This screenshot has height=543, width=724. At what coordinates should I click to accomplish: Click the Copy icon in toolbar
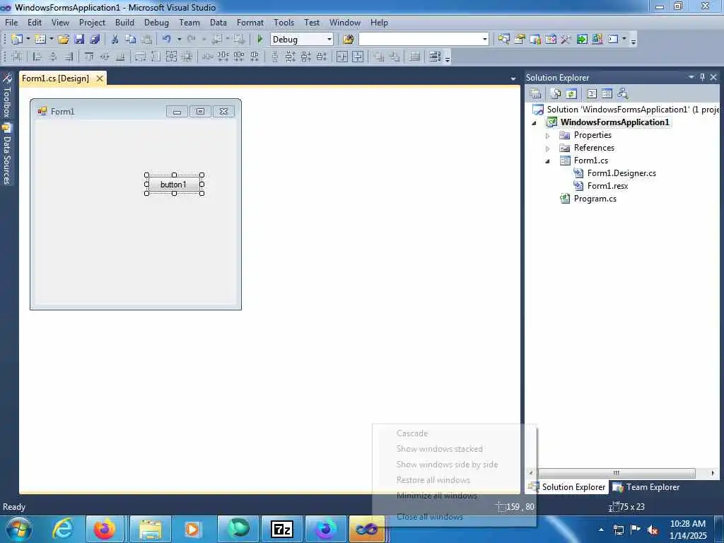tap(131, 40)
